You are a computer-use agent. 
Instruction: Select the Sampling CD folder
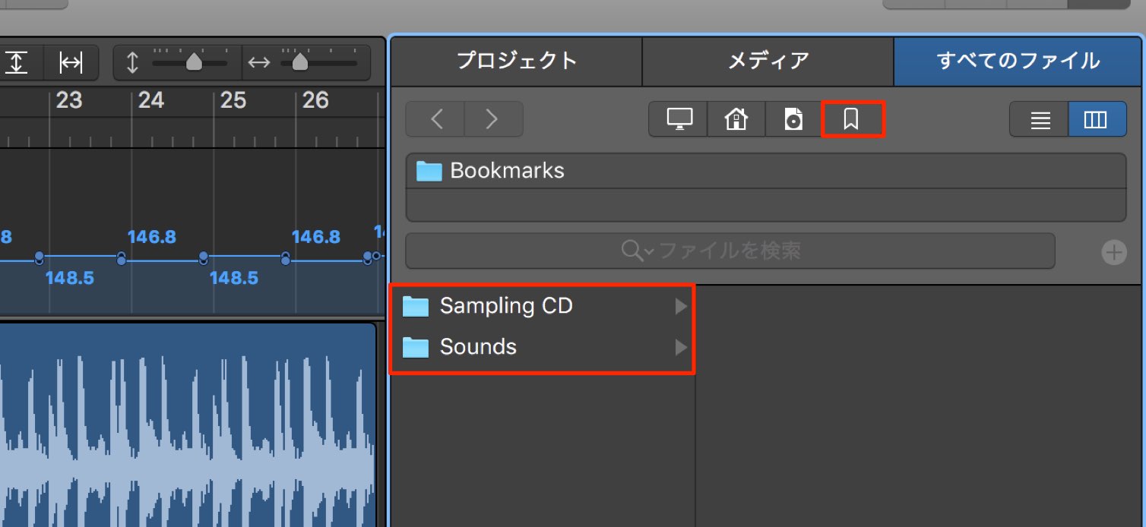(543, 306)
